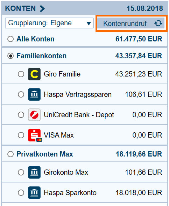Image resolution: width=169 pixels, height=206 pixels.
Task: Click the Gruppierung dropdown arrow
Action: pos(89,24)
